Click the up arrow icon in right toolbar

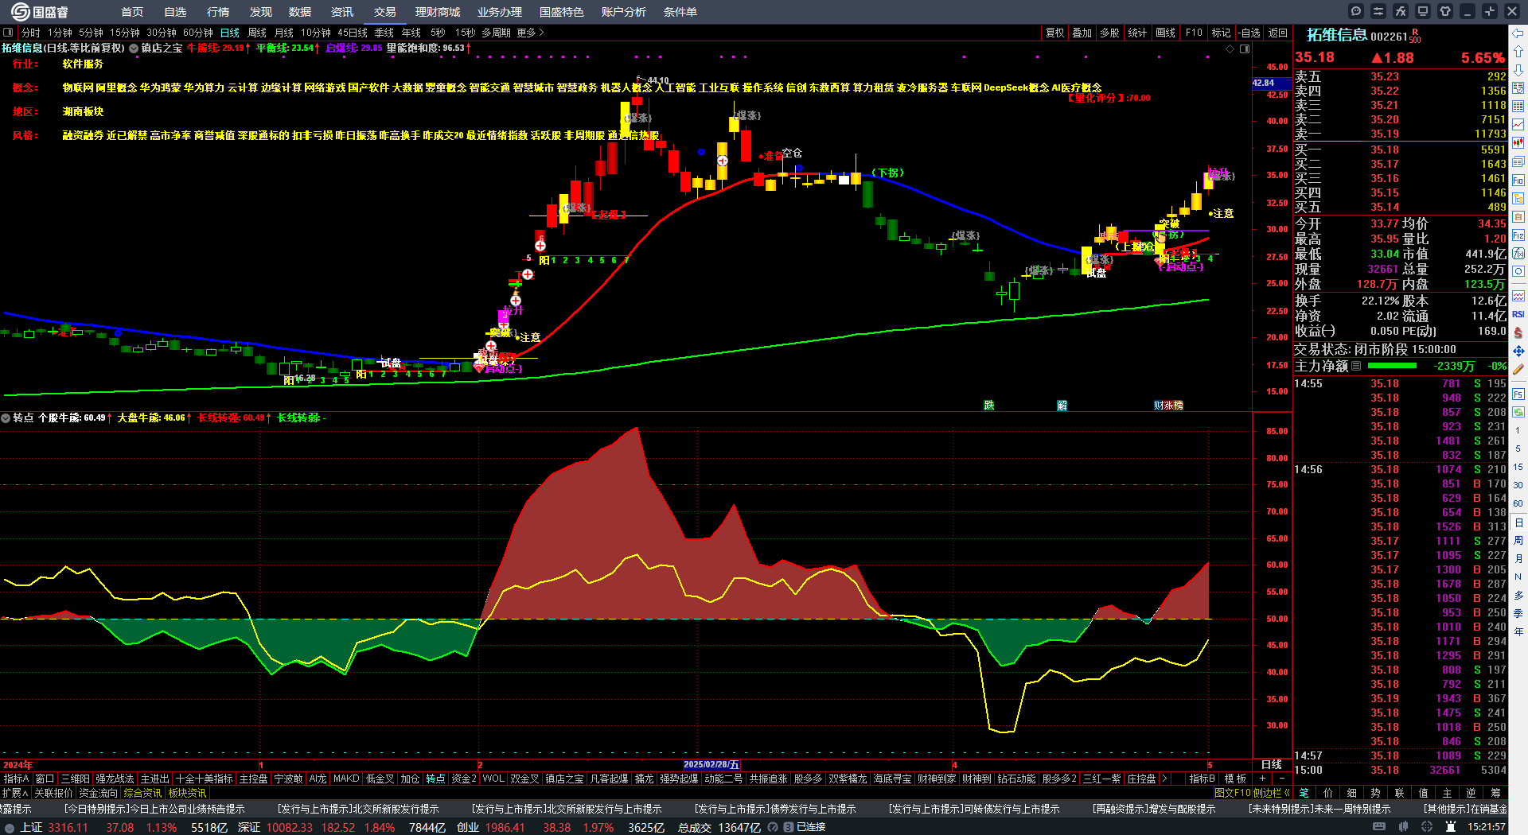[1518, 51]
